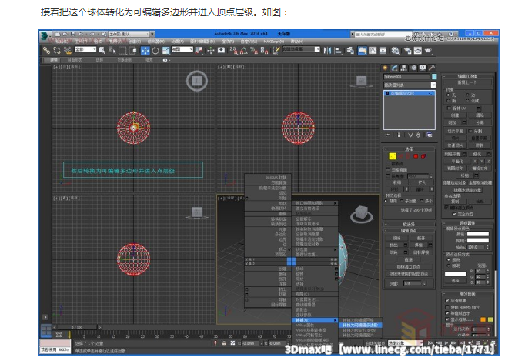
Task: Enable the By Angle checkbox
Action: [388, 175]
